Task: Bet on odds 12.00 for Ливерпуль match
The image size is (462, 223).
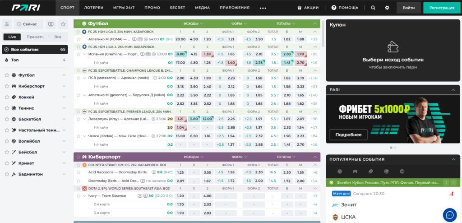Action: point(207,119)
